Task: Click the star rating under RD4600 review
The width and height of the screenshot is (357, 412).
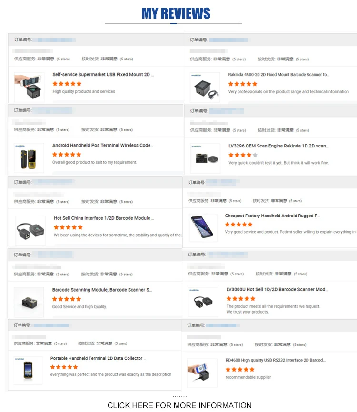Action: (x=240, y=370)
